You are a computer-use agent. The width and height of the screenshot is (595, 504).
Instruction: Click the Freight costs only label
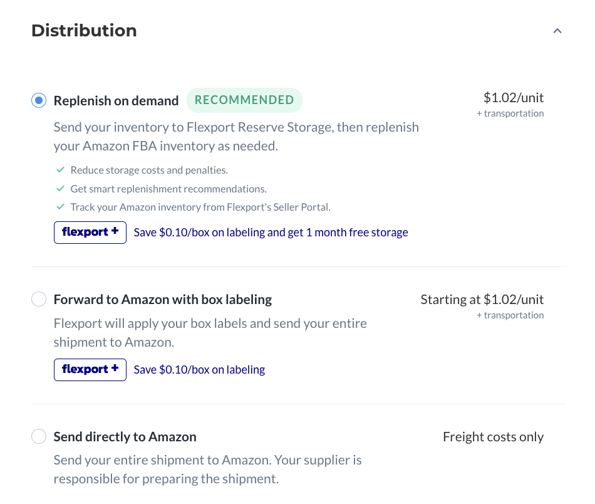494,437
